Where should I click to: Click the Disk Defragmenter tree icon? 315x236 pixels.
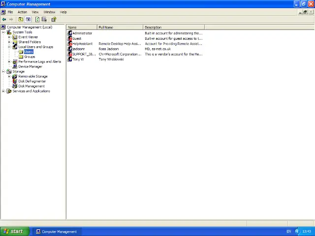15,81
